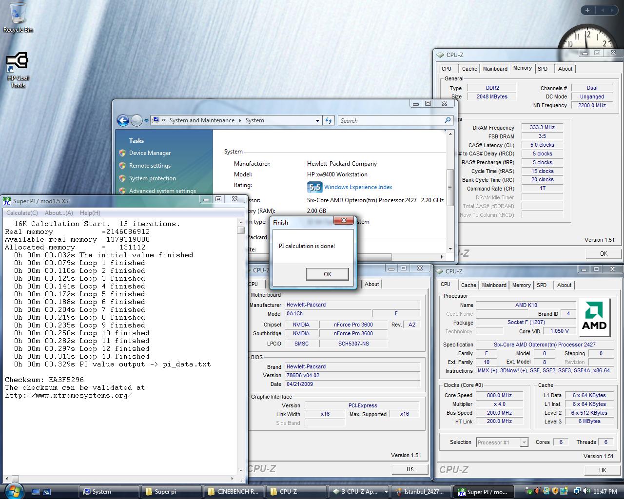Click the Super PI vertical scrollbar down arrow
Image resolution: width=624 pixels, height=499 pixels.
coord(241,471)
